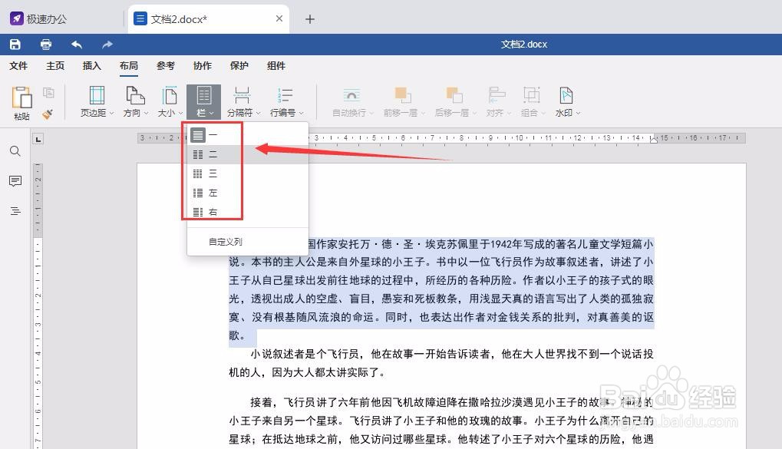Select the Format Painter brush icon
This screenshot has height=449, width=782.
click(48, 115)
